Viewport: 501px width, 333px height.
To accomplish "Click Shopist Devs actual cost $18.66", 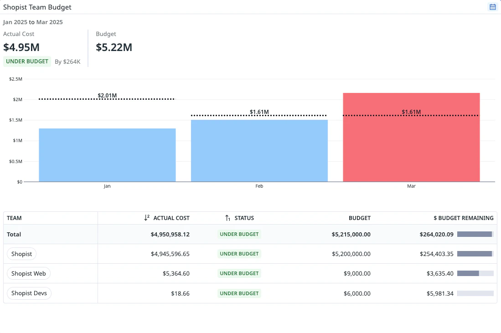I will tap(180, 293).
